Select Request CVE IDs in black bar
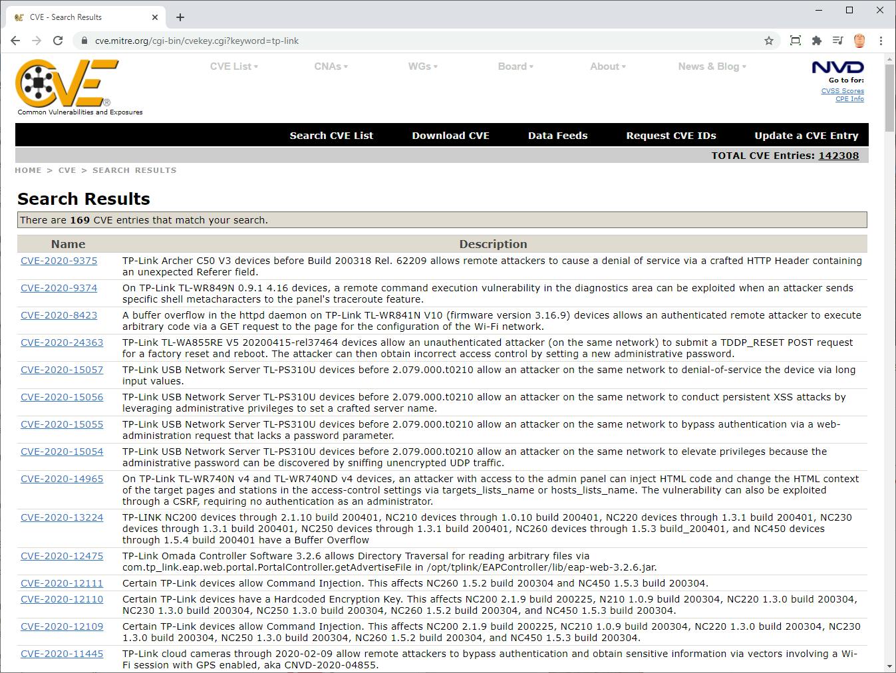The image size is (896, 673). (671, 136)
